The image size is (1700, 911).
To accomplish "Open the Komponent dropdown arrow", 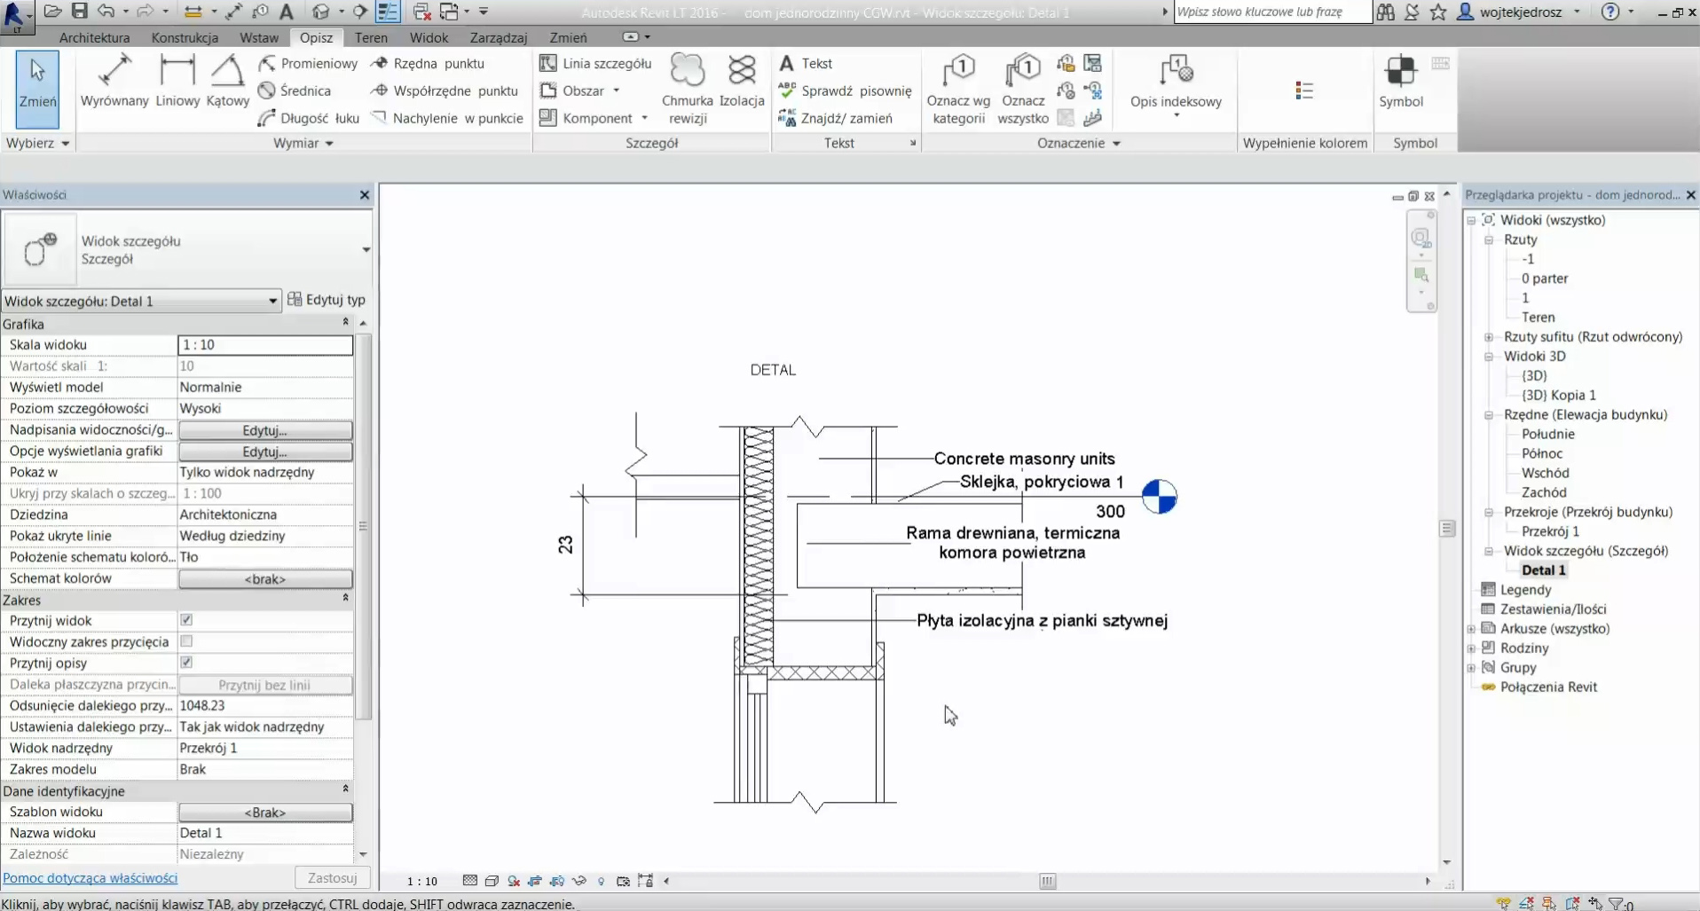I will coord(645,118).
